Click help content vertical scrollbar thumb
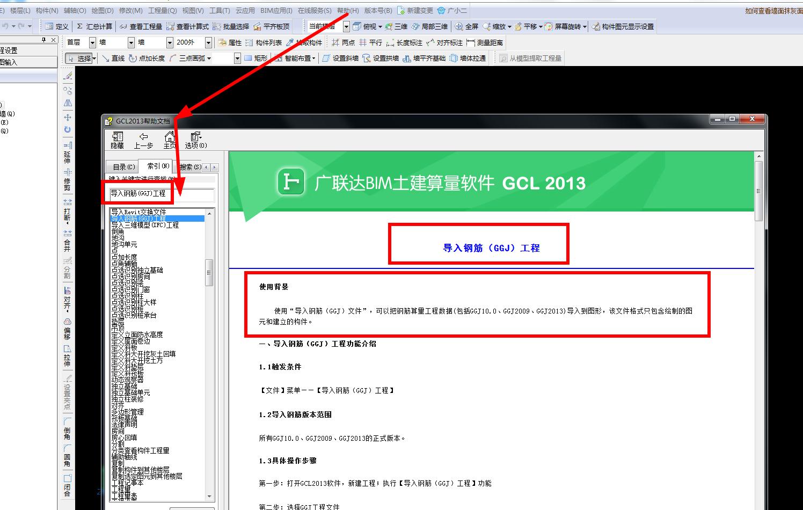This screenshot has height=510, width=803. [758, 191]
